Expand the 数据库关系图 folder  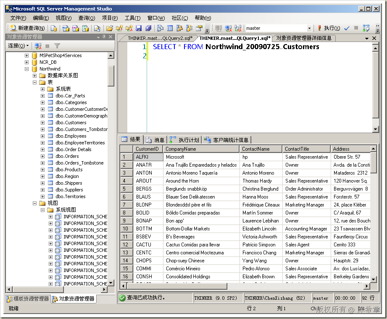[35, 76]
